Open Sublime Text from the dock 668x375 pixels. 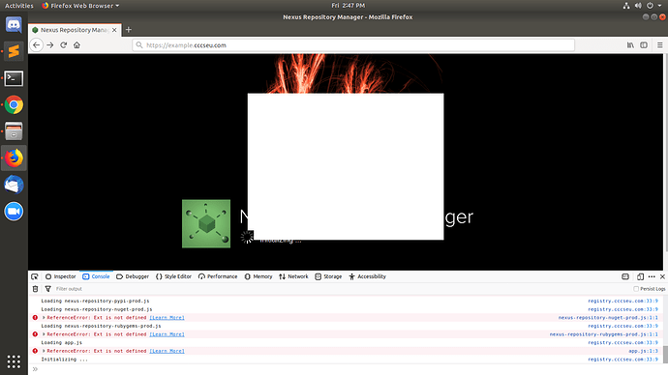point(14,51)
